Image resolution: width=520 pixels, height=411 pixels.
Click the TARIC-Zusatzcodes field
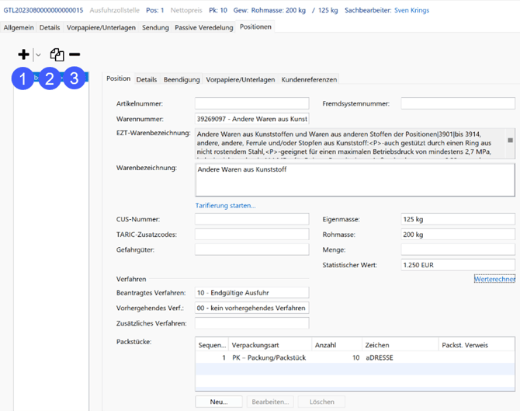(252, 235)
